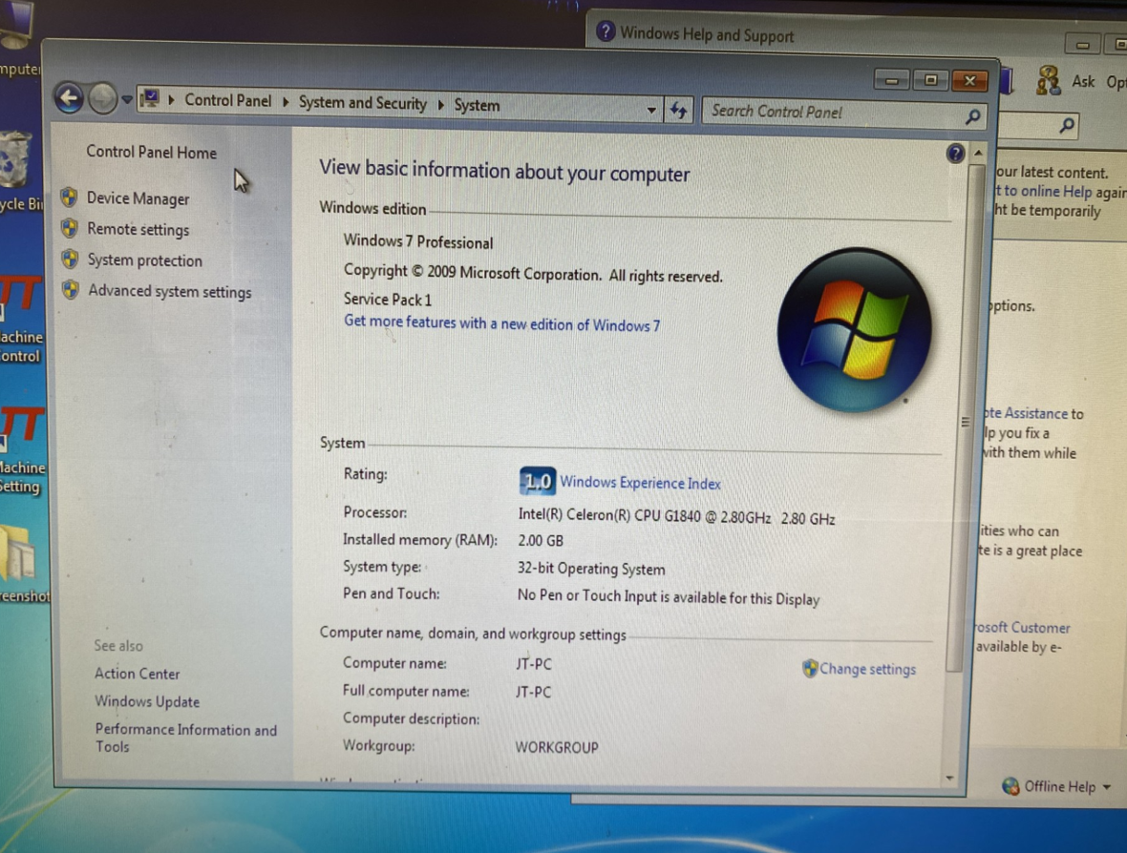Select the processor value Intel Celeron G1840

pyautogui.click(x=676, y=517)
